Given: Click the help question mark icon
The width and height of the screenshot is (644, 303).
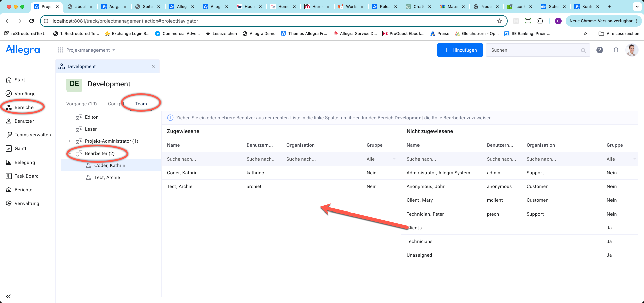Looking at the screenshot, I should (600, 50).
